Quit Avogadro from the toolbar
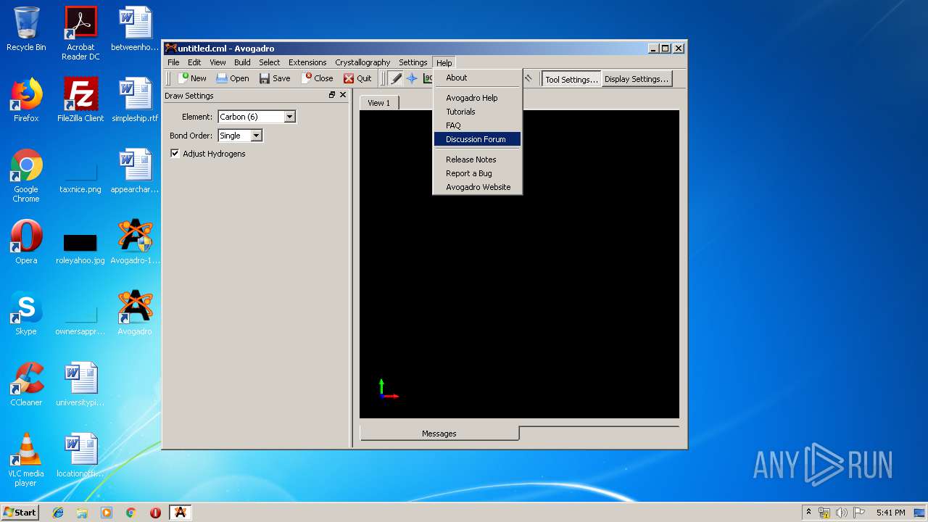Image resolution: width=928 pixels, height=522 pixels. click(357, 78)
